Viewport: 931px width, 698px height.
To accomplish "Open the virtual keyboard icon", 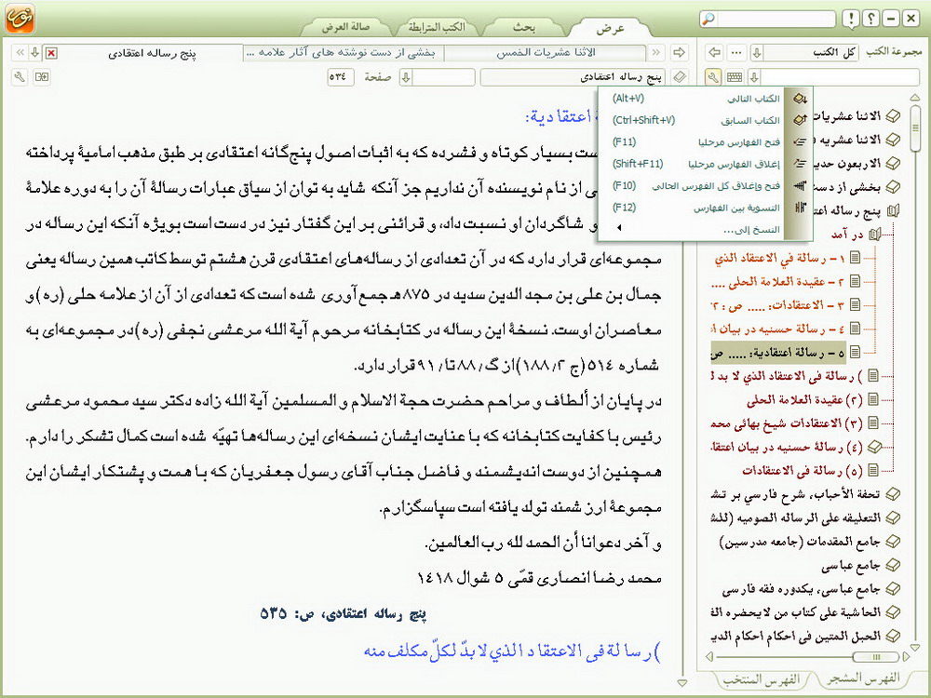I will click(735, 76).
